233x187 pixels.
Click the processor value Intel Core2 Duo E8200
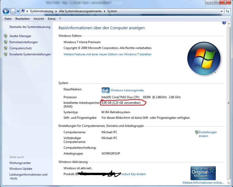pos(141,97)
